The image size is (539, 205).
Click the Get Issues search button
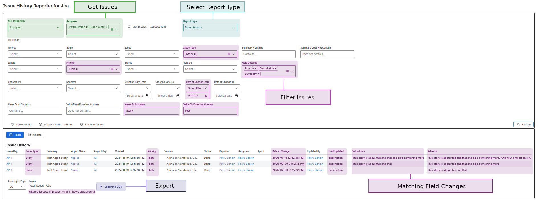[x=137, y=27]
